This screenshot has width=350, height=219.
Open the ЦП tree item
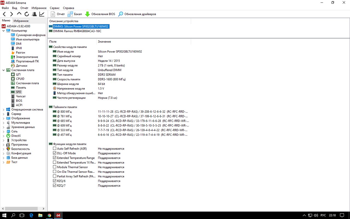pos(16,74)
